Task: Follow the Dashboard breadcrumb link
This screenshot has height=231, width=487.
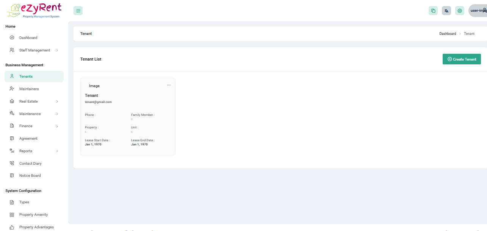Action: 448,34
